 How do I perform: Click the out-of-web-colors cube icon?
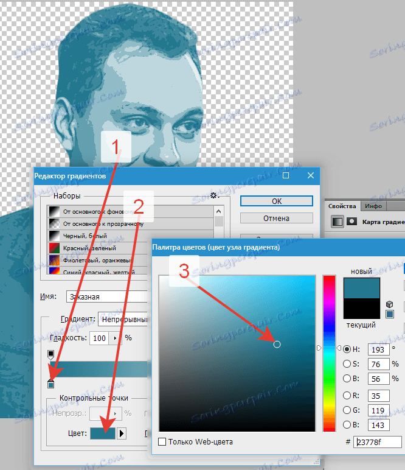click(x=389, y=304)
